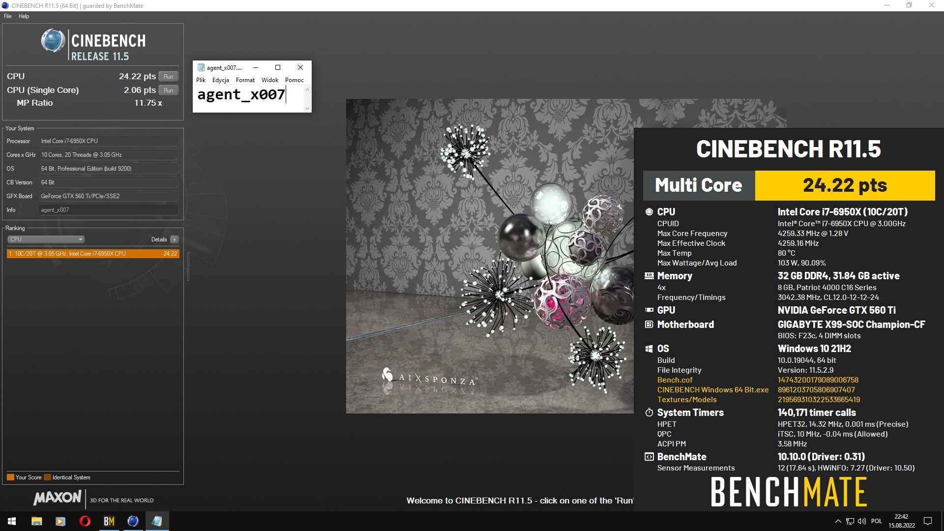
Task: Click the CB Version field value
Action: (108, 182)
